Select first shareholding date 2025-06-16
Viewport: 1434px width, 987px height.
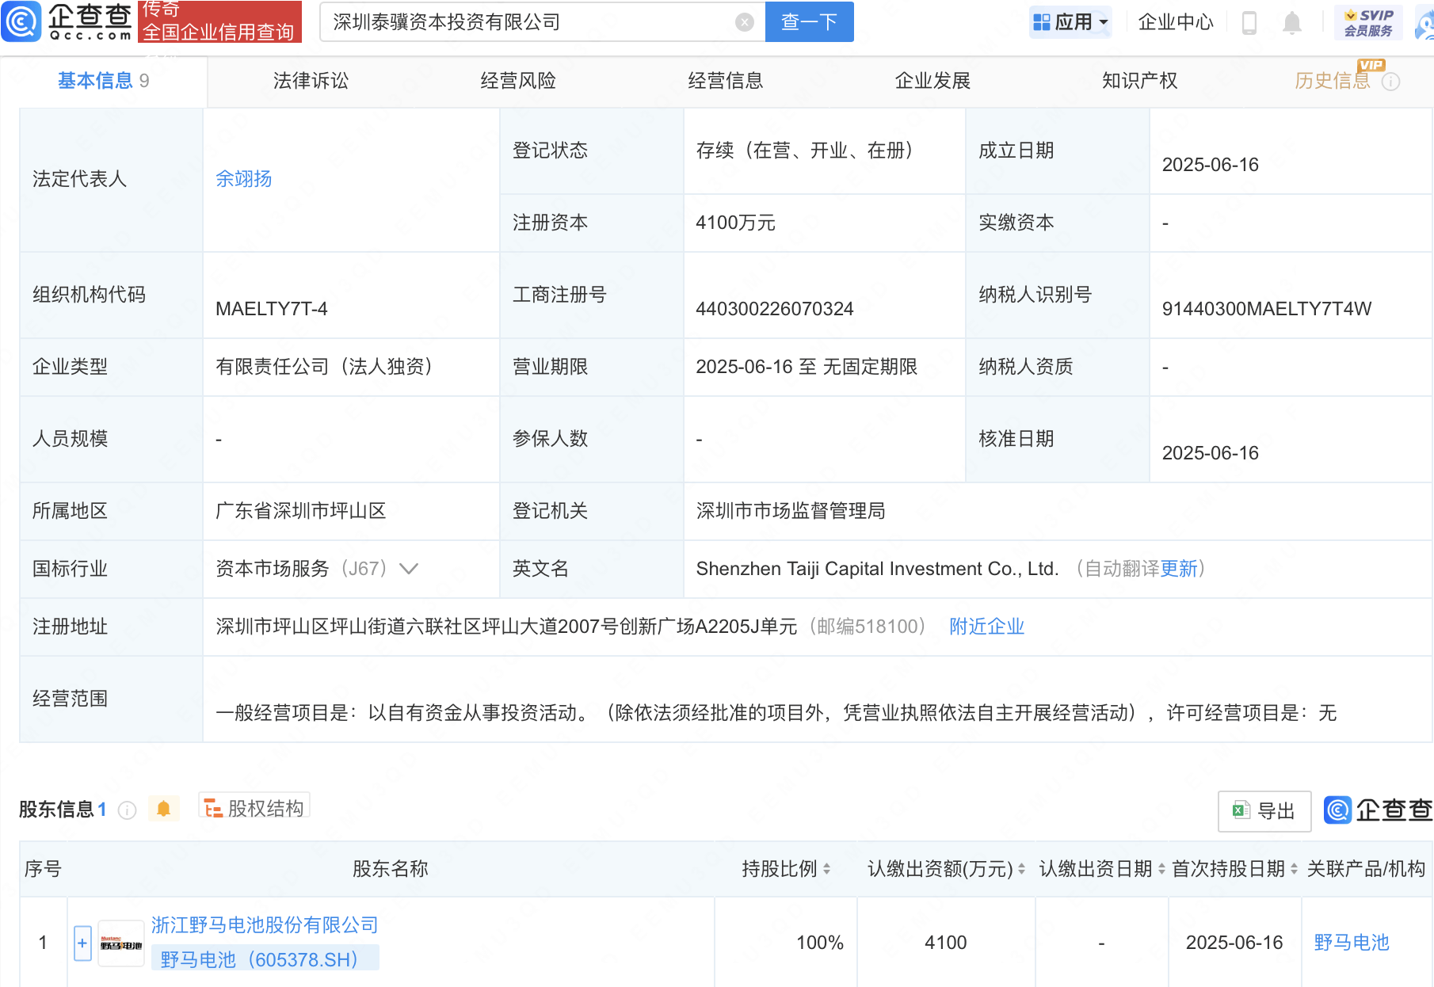(x=1234, y=943)
